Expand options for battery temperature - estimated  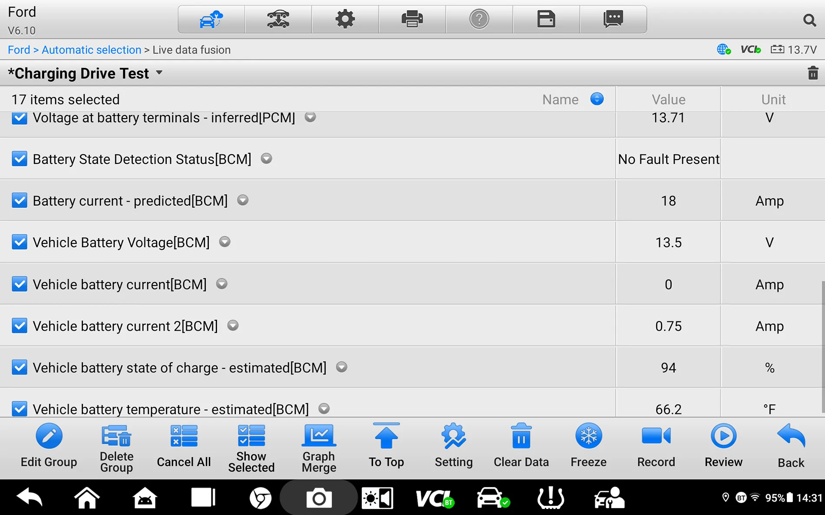[x=324, y=409]
